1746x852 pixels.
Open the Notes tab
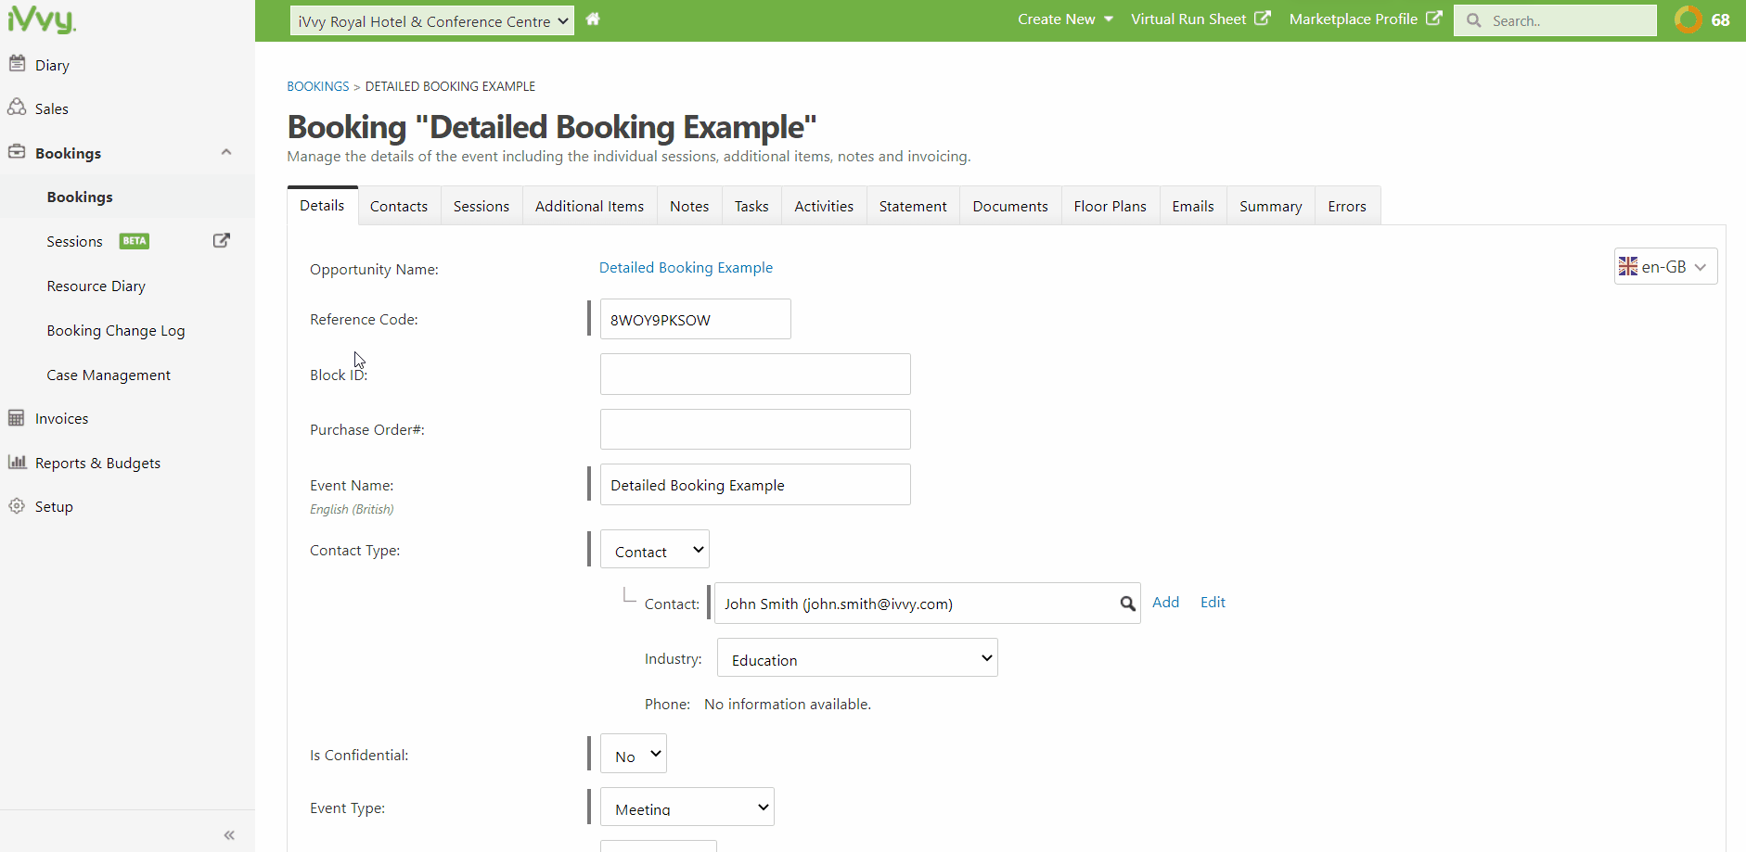(x=689, y=206)
